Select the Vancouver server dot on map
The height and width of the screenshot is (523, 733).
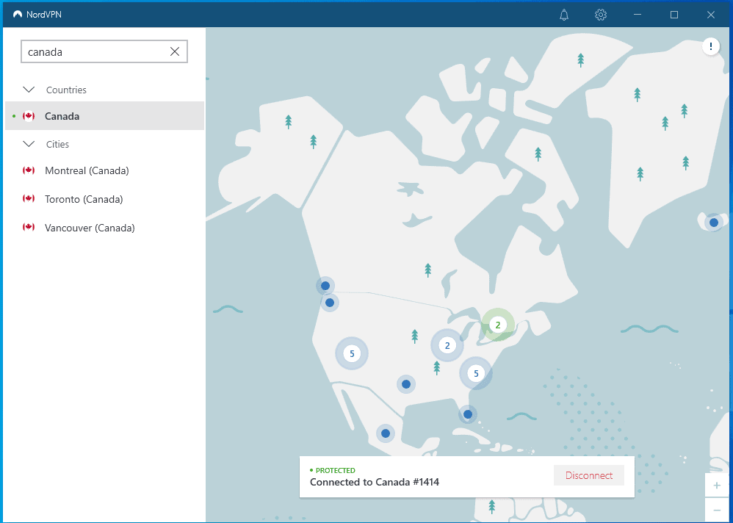[325, 286]
